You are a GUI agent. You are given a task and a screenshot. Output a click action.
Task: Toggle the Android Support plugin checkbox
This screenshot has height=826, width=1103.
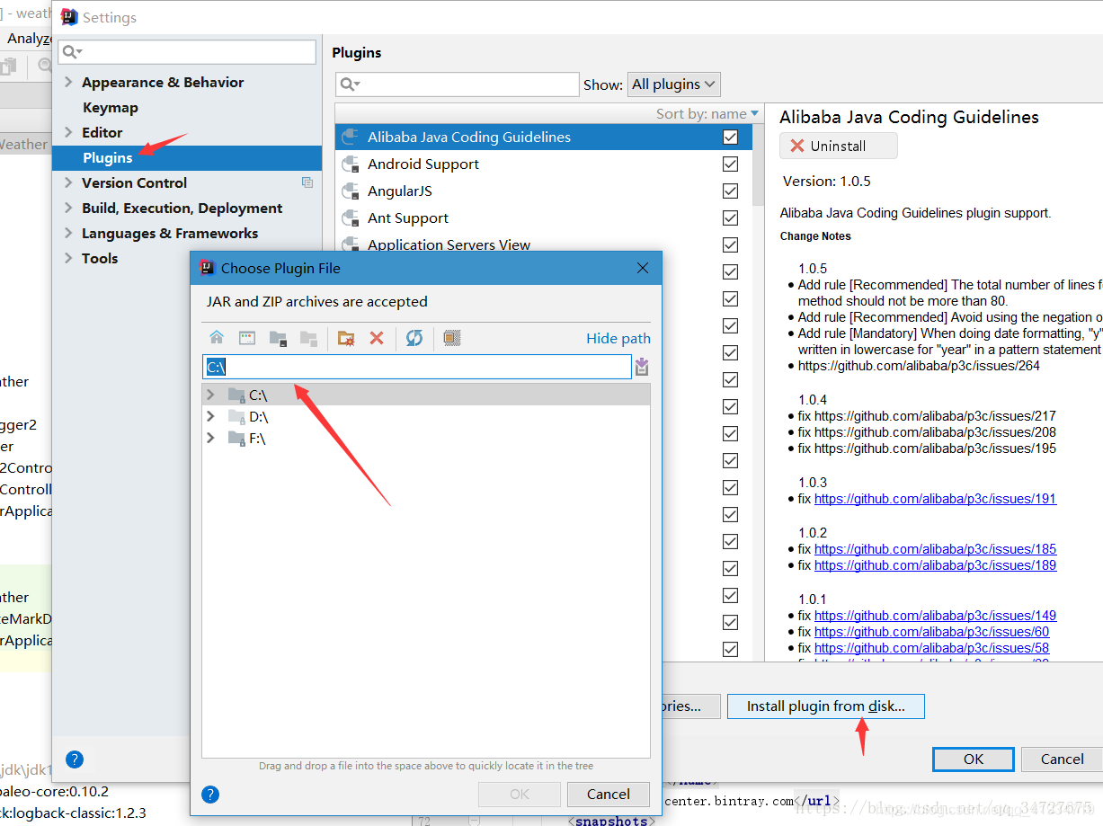(730, 164)
